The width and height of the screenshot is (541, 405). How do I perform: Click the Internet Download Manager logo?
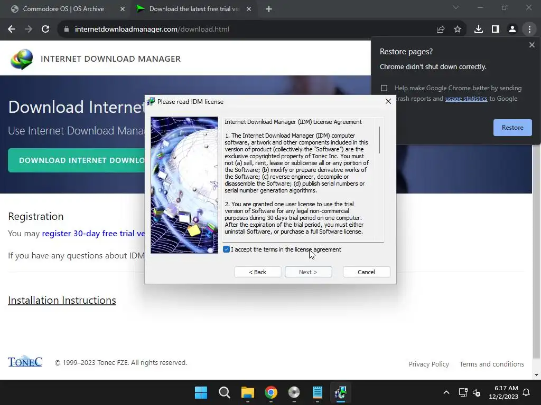click(x=22, y=59)
